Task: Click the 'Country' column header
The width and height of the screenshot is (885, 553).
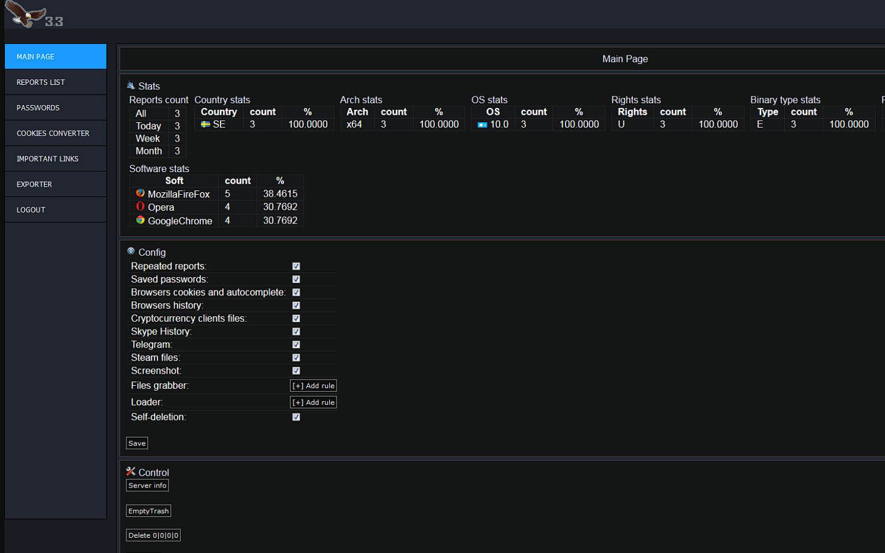Action: coord(219,112)
